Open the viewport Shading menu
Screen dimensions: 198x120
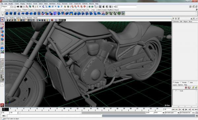(x=12, y=18)
